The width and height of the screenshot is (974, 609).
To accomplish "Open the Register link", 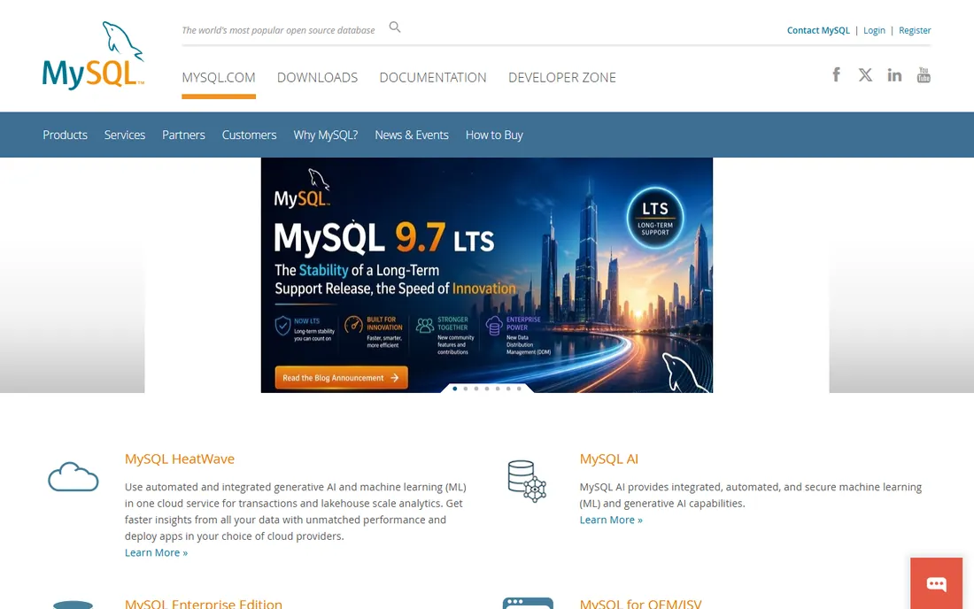I will (x=915, y=30).
